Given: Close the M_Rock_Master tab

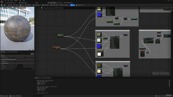Looking at the screenshot, I should (60, 3).
